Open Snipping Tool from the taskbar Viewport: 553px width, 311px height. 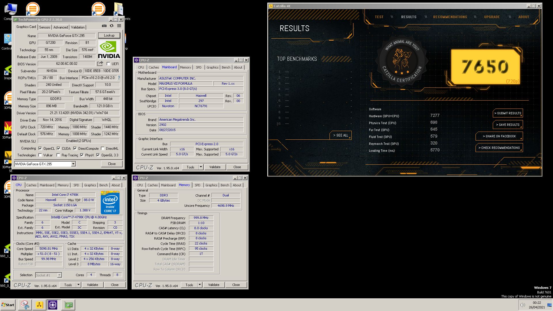pyautogui.click(x=25, y=305)
